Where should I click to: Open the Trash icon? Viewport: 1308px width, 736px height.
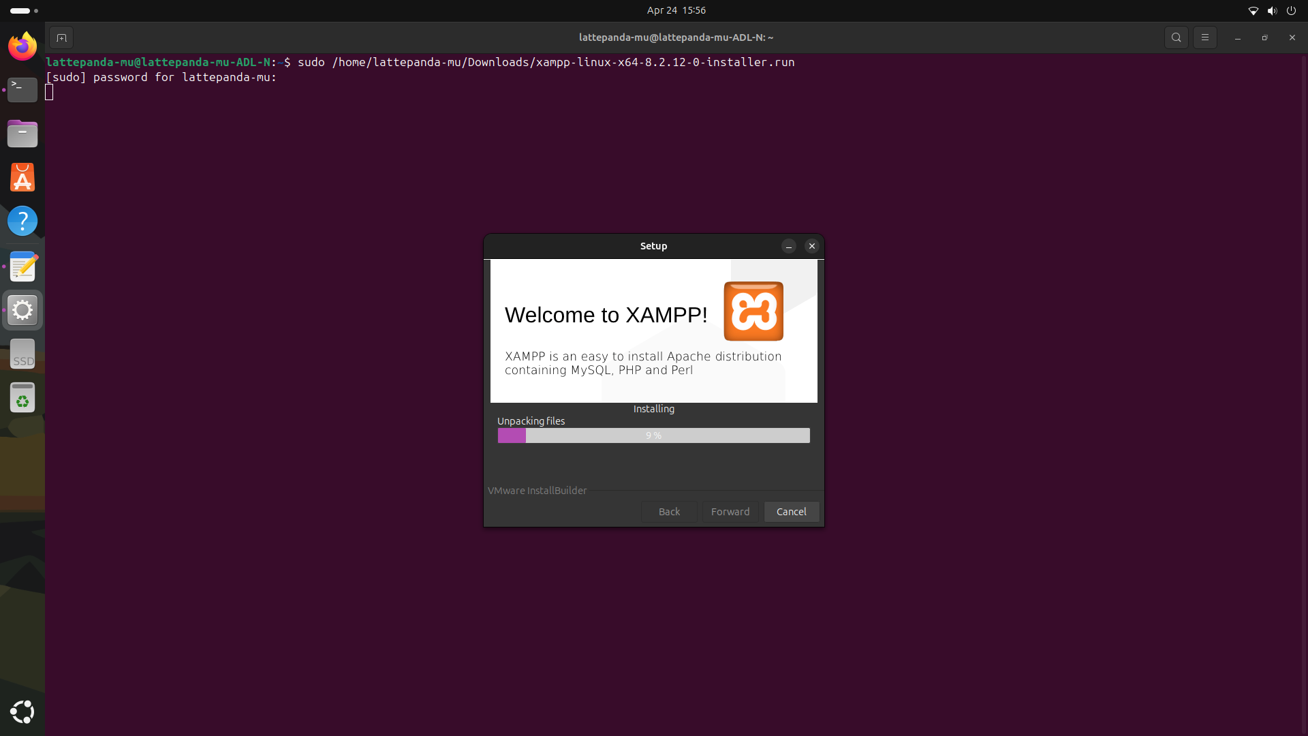(x=22, y=398)
